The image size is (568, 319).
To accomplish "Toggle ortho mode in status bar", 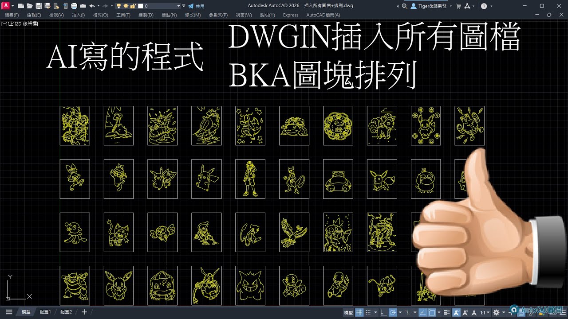I will (383, 313).
